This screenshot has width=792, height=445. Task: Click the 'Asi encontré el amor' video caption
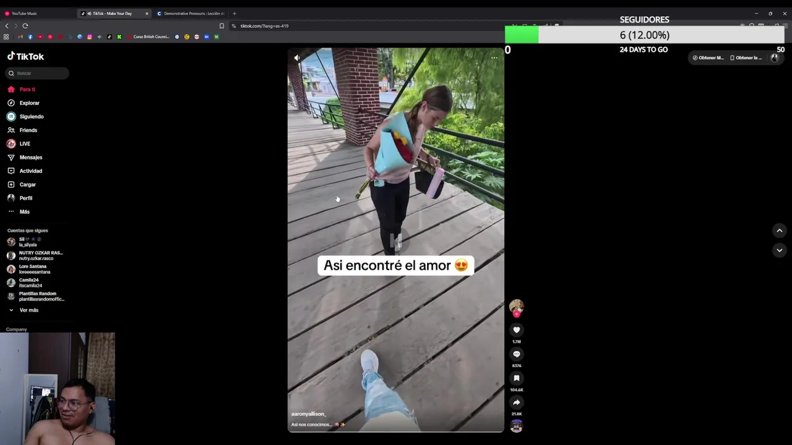[395, 266]
